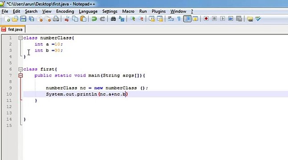Click the Close All documents icon
288x160 pixels.
(x=48, y=19)
